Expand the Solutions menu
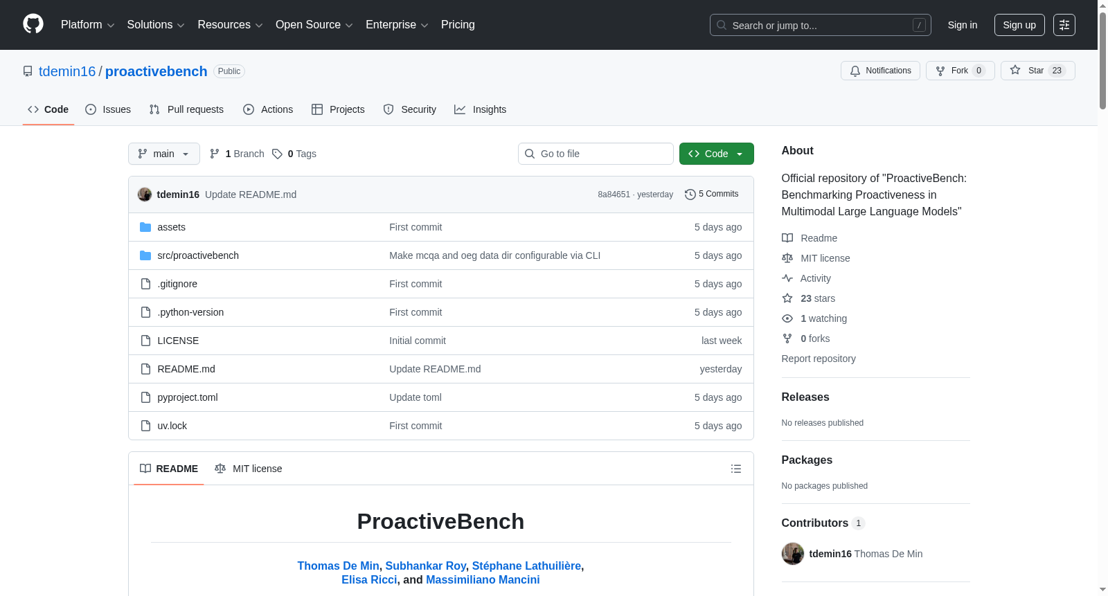This screenshot has width=1108, height=596. click(156, 25)
